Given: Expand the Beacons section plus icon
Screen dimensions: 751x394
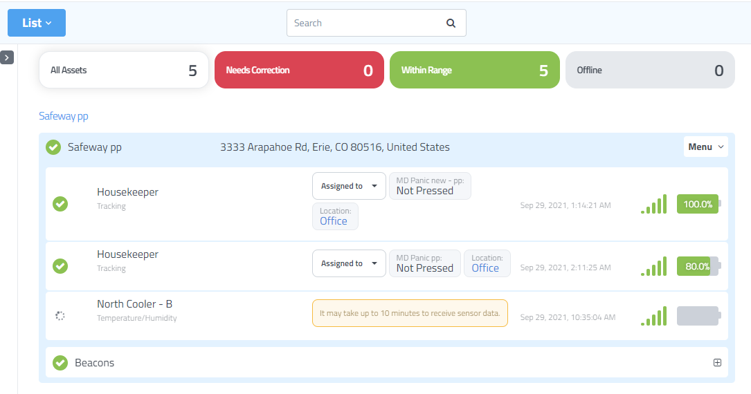Looking at the screenshot, I should point(717,363).
